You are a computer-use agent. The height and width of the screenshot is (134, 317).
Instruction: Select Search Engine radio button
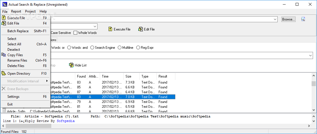92,48
